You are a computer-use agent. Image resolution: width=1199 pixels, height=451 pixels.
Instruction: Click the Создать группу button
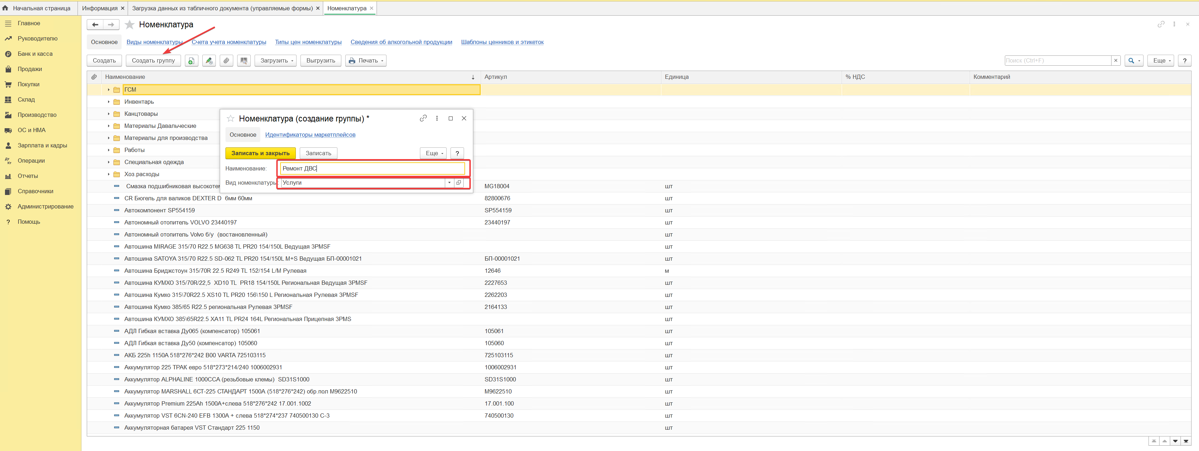click(x=153, y=60)
